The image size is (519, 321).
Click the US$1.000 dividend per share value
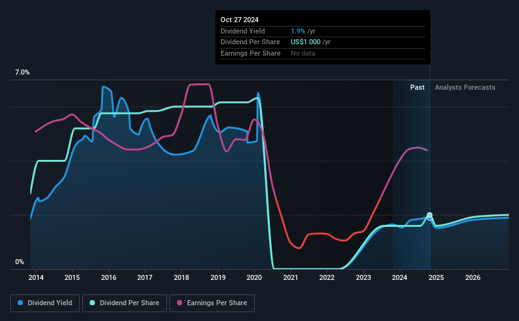coord(305,42)
